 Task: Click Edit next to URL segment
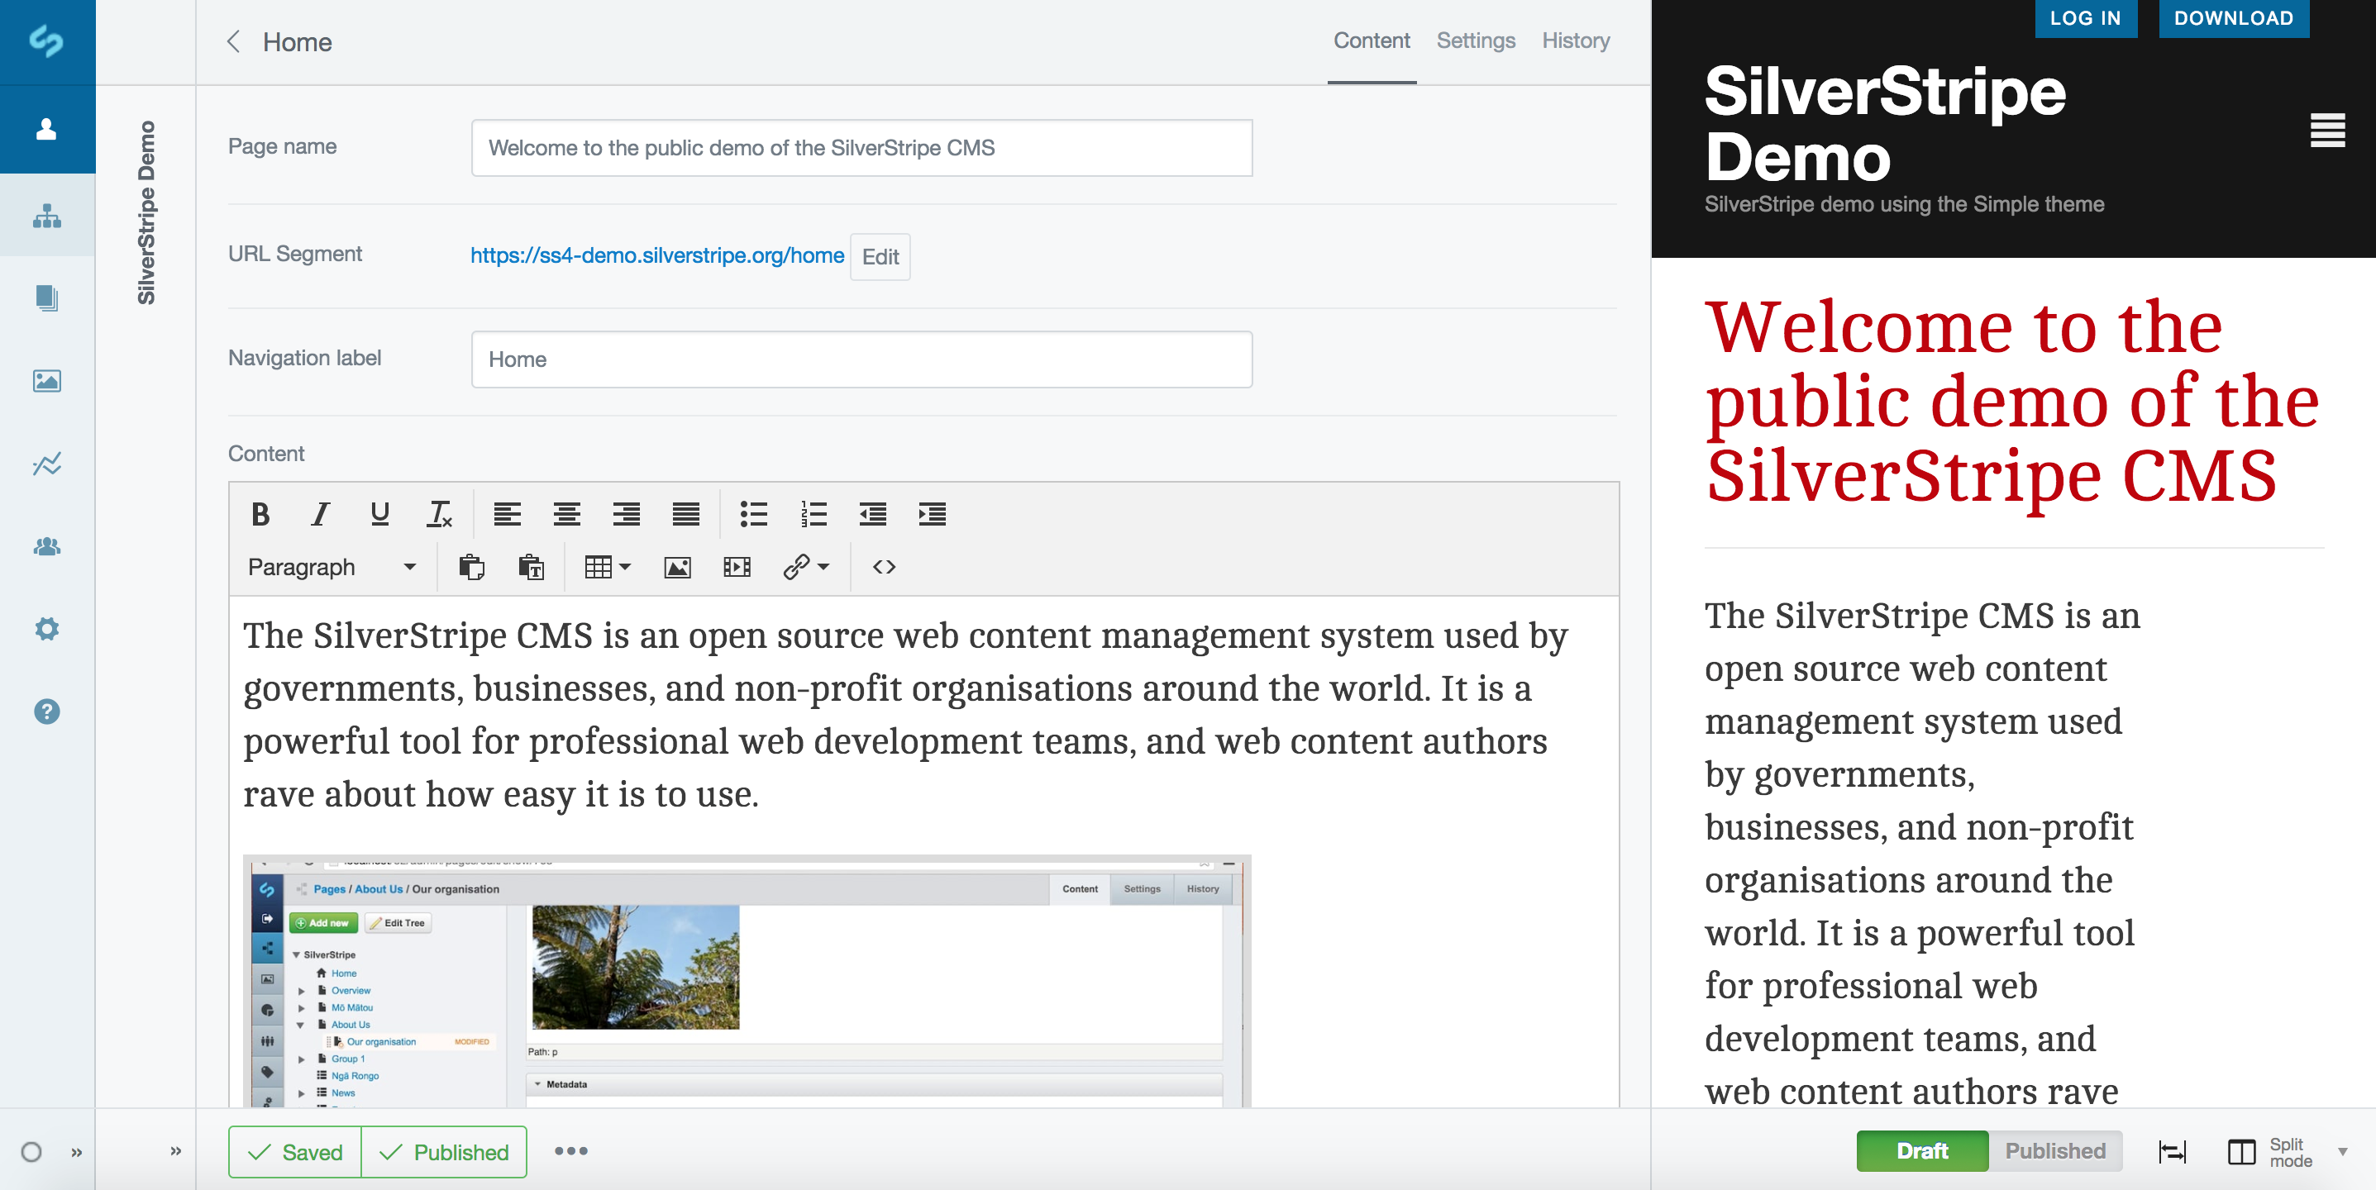(879, 257)
